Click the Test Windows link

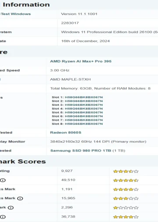15,14
